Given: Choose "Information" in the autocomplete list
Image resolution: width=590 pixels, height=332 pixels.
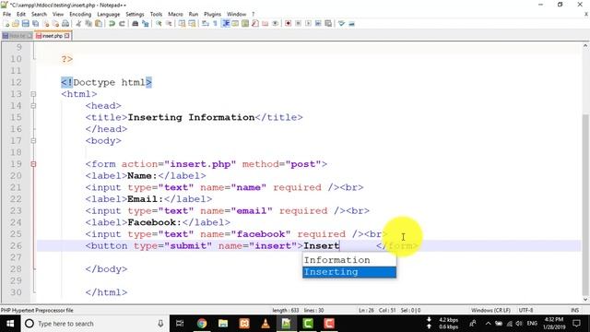Looking at the screenshot, I should (349, 260).
